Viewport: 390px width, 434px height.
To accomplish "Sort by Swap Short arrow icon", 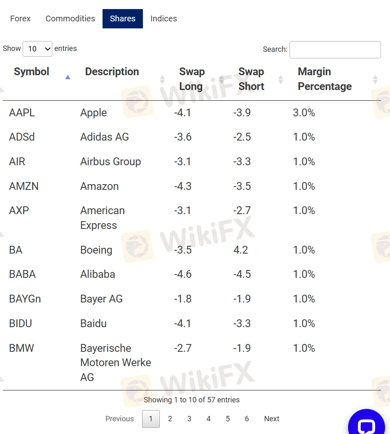I will pyautogui.click(x=281, y=79).
